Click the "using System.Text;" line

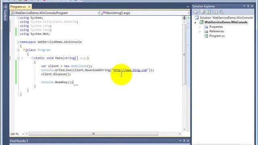click(36, 30)
